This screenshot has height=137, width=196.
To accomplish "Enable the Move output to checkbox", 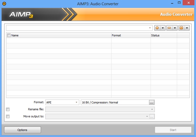I will point(8,116).
